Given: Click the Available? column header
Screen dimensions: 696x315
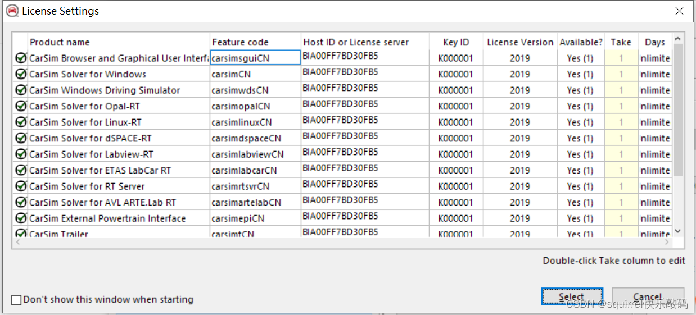Looking at the screenshot, I should [581, 42].
